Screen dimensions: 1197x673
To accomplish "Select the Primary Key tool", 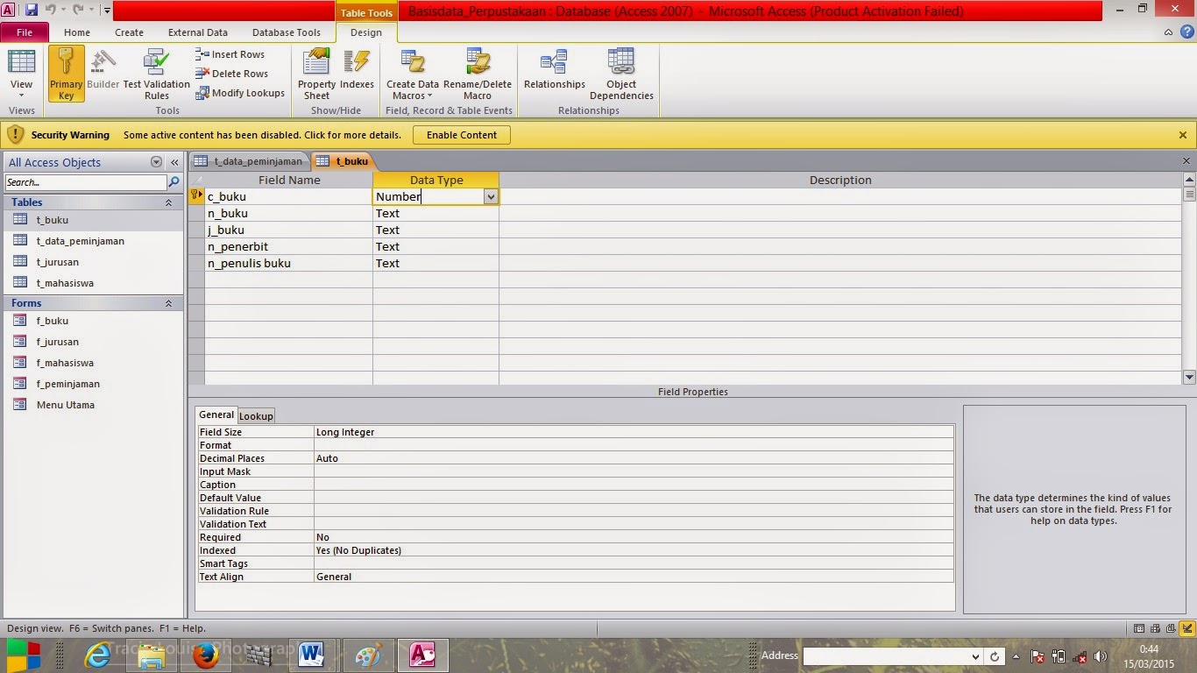I will point(65,73).
